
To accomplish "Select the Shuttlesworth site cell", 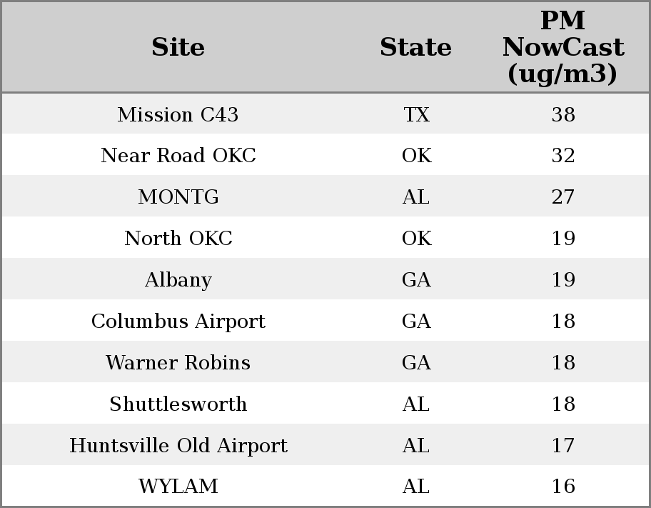I will 178,404.
